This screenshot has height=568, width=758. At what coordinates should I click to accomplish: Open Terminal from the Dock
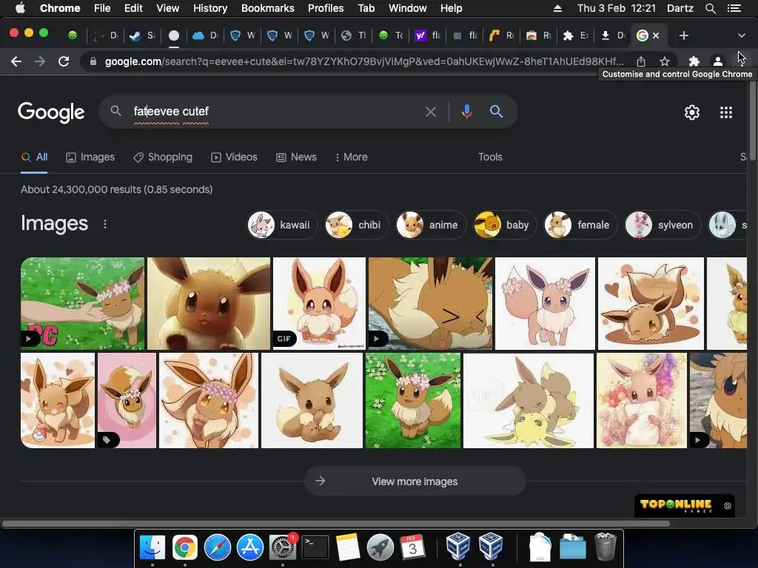pyautogui.click(x=315, y=547)
